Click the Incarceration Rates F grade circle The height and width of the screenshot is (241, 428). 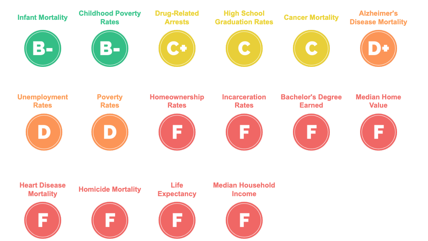tap(244, 132)
